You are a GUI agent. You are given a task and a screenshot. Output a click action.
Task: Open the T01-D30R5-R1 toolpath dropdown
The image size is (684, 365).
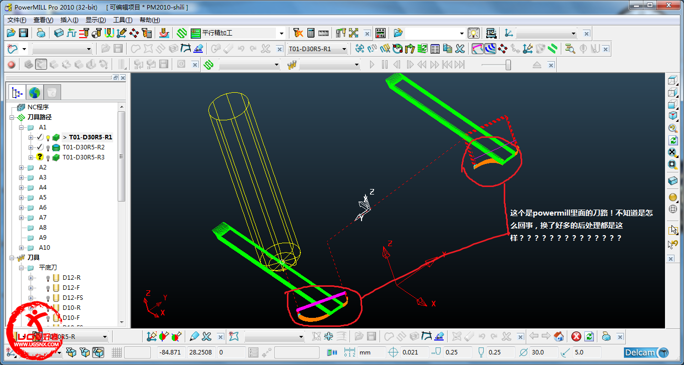pyautogui.click(x=344, y=49)
